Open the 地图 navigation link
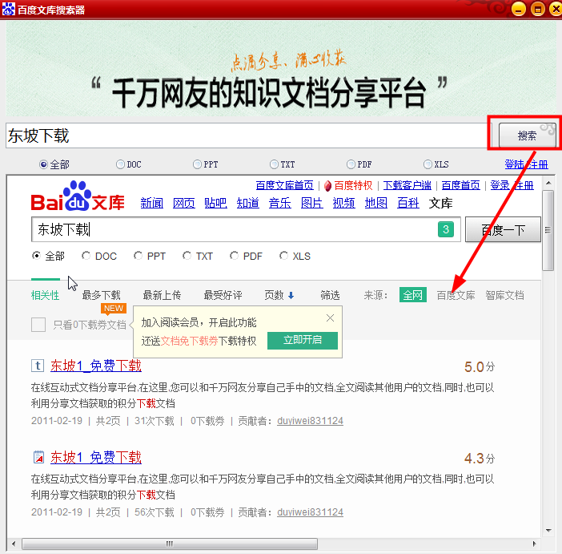The height and width of the screenshot is (554, 562). [x=376, y=203]
